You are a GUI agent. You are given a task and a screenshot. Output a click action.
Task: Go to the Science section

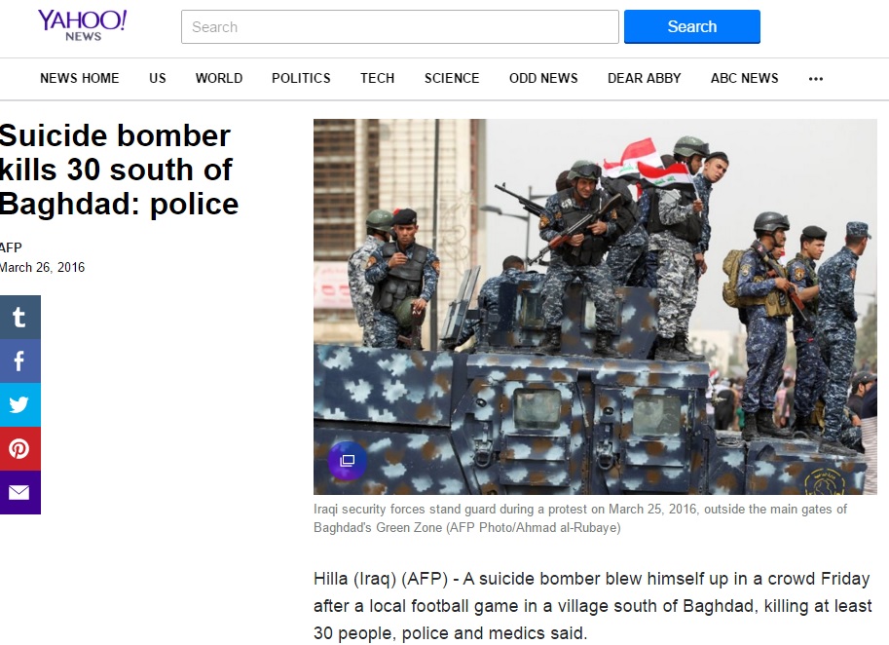click(x=452, y=78)
